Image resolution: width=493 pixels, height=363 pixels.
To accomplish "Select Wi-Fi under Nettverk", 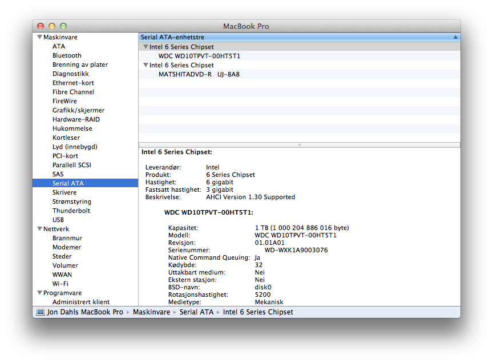I will point(60,284).
